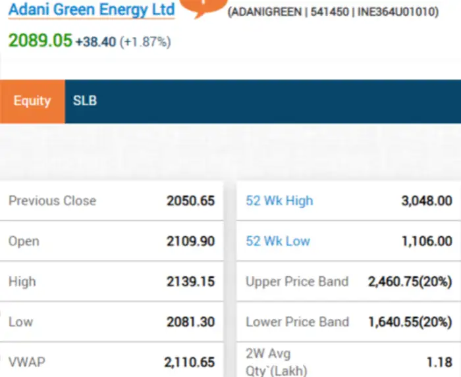The height and width of the screenshot is (377, 461).
Task: Click the VWAP value 2,110.65
Action: point(189,362)
